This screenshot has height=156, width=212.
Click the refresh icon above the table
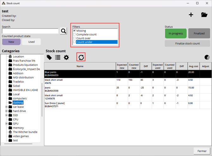pyautogui.click(x=81, y=57)
